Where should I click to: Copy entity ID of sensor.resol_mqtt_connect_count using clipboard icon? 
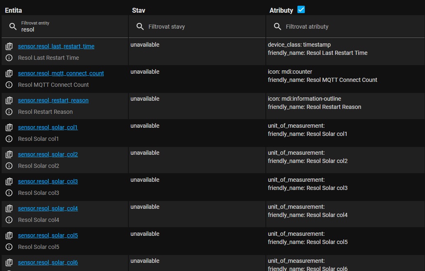[9, 73]
